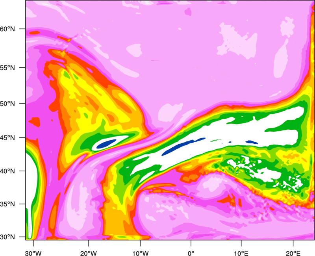This screenshot has width=315, height=256.
Task: Click the 50°N latitude tick label
Action: pos(7,104)
